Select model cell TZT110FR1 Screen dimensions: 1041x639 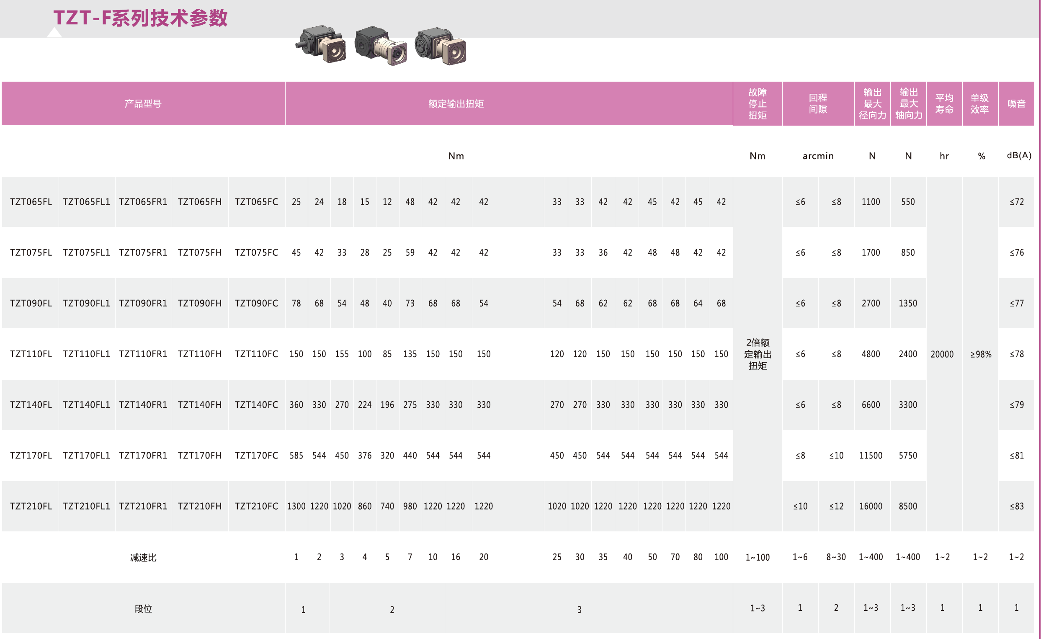pyautogui.click(x=143, y=354)
